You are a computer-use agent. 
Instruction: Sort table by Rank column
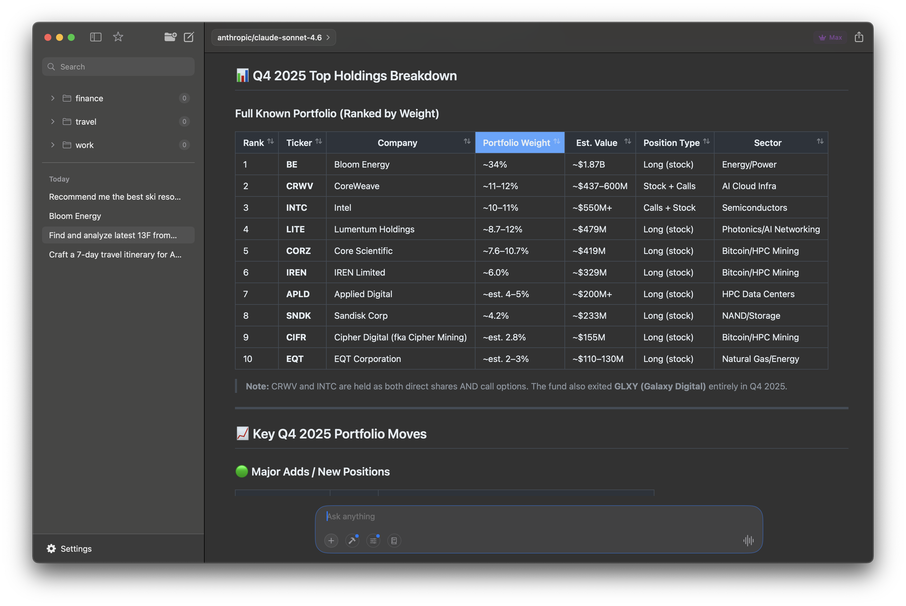[271, 142]
